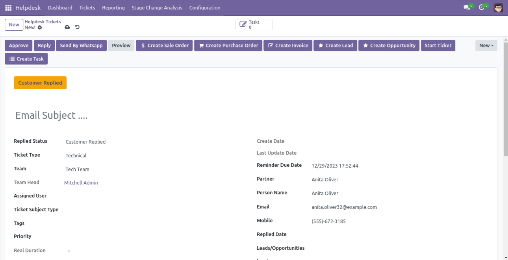508x260 pixels.
Task: Click the New record button
Action: (14, 25)
